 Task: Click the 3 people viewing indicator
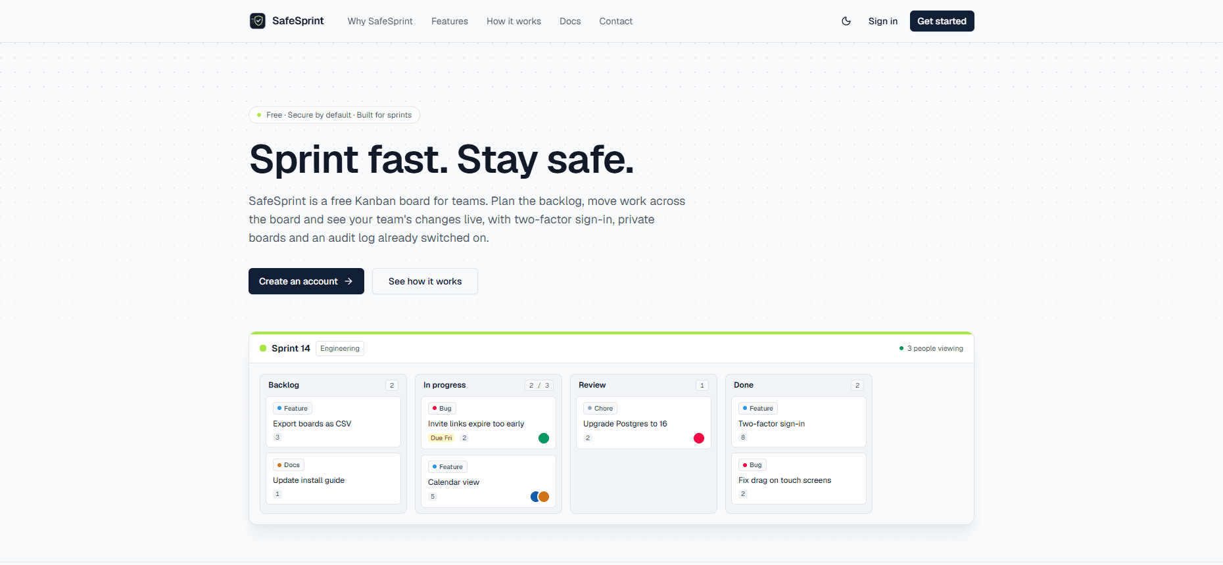coord(931,348)
